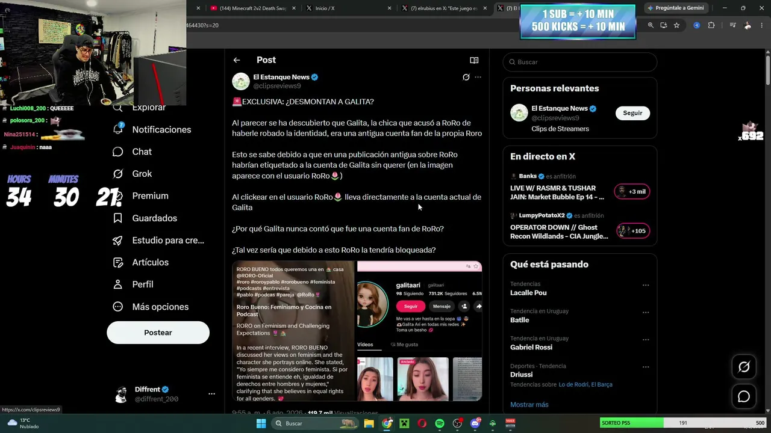Click the Grok icon on the post header
Viewport: 771px width, 433px height.
pyautogui.click(x=466, y=77)
